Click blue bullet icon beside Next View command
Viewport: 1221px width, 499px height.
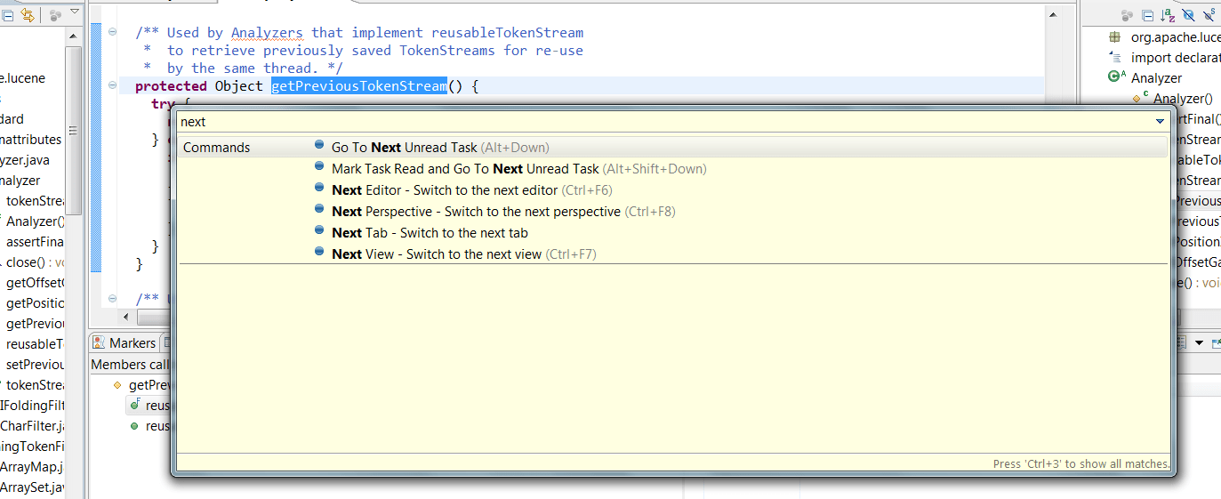(319, 252)
